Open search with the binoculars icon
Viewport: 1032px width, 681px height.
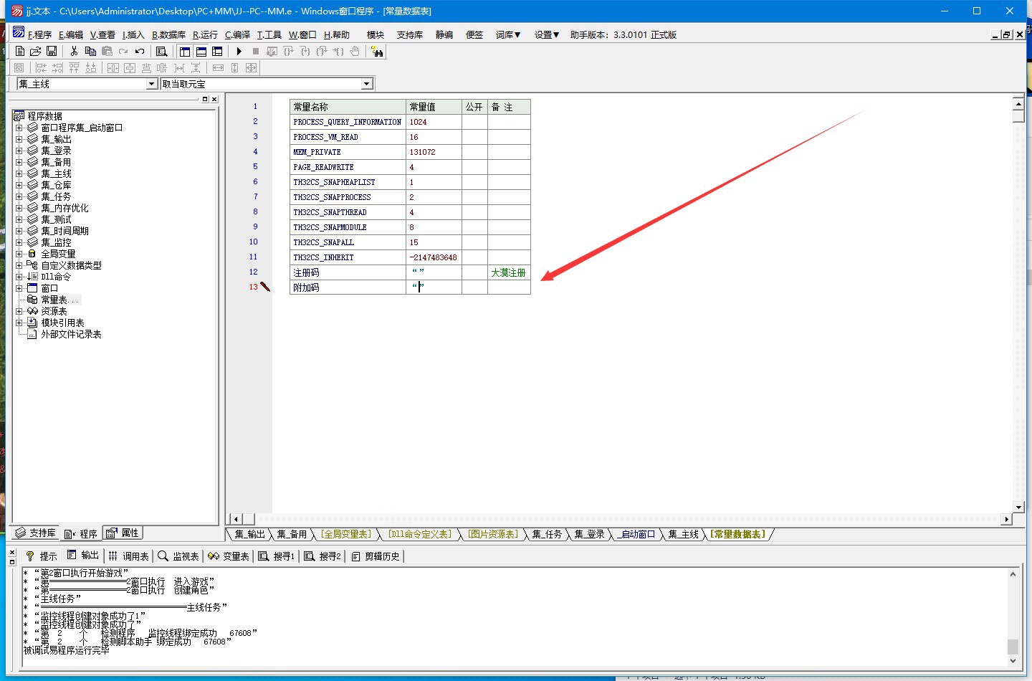pyautogui.click(x=377, y=52)
